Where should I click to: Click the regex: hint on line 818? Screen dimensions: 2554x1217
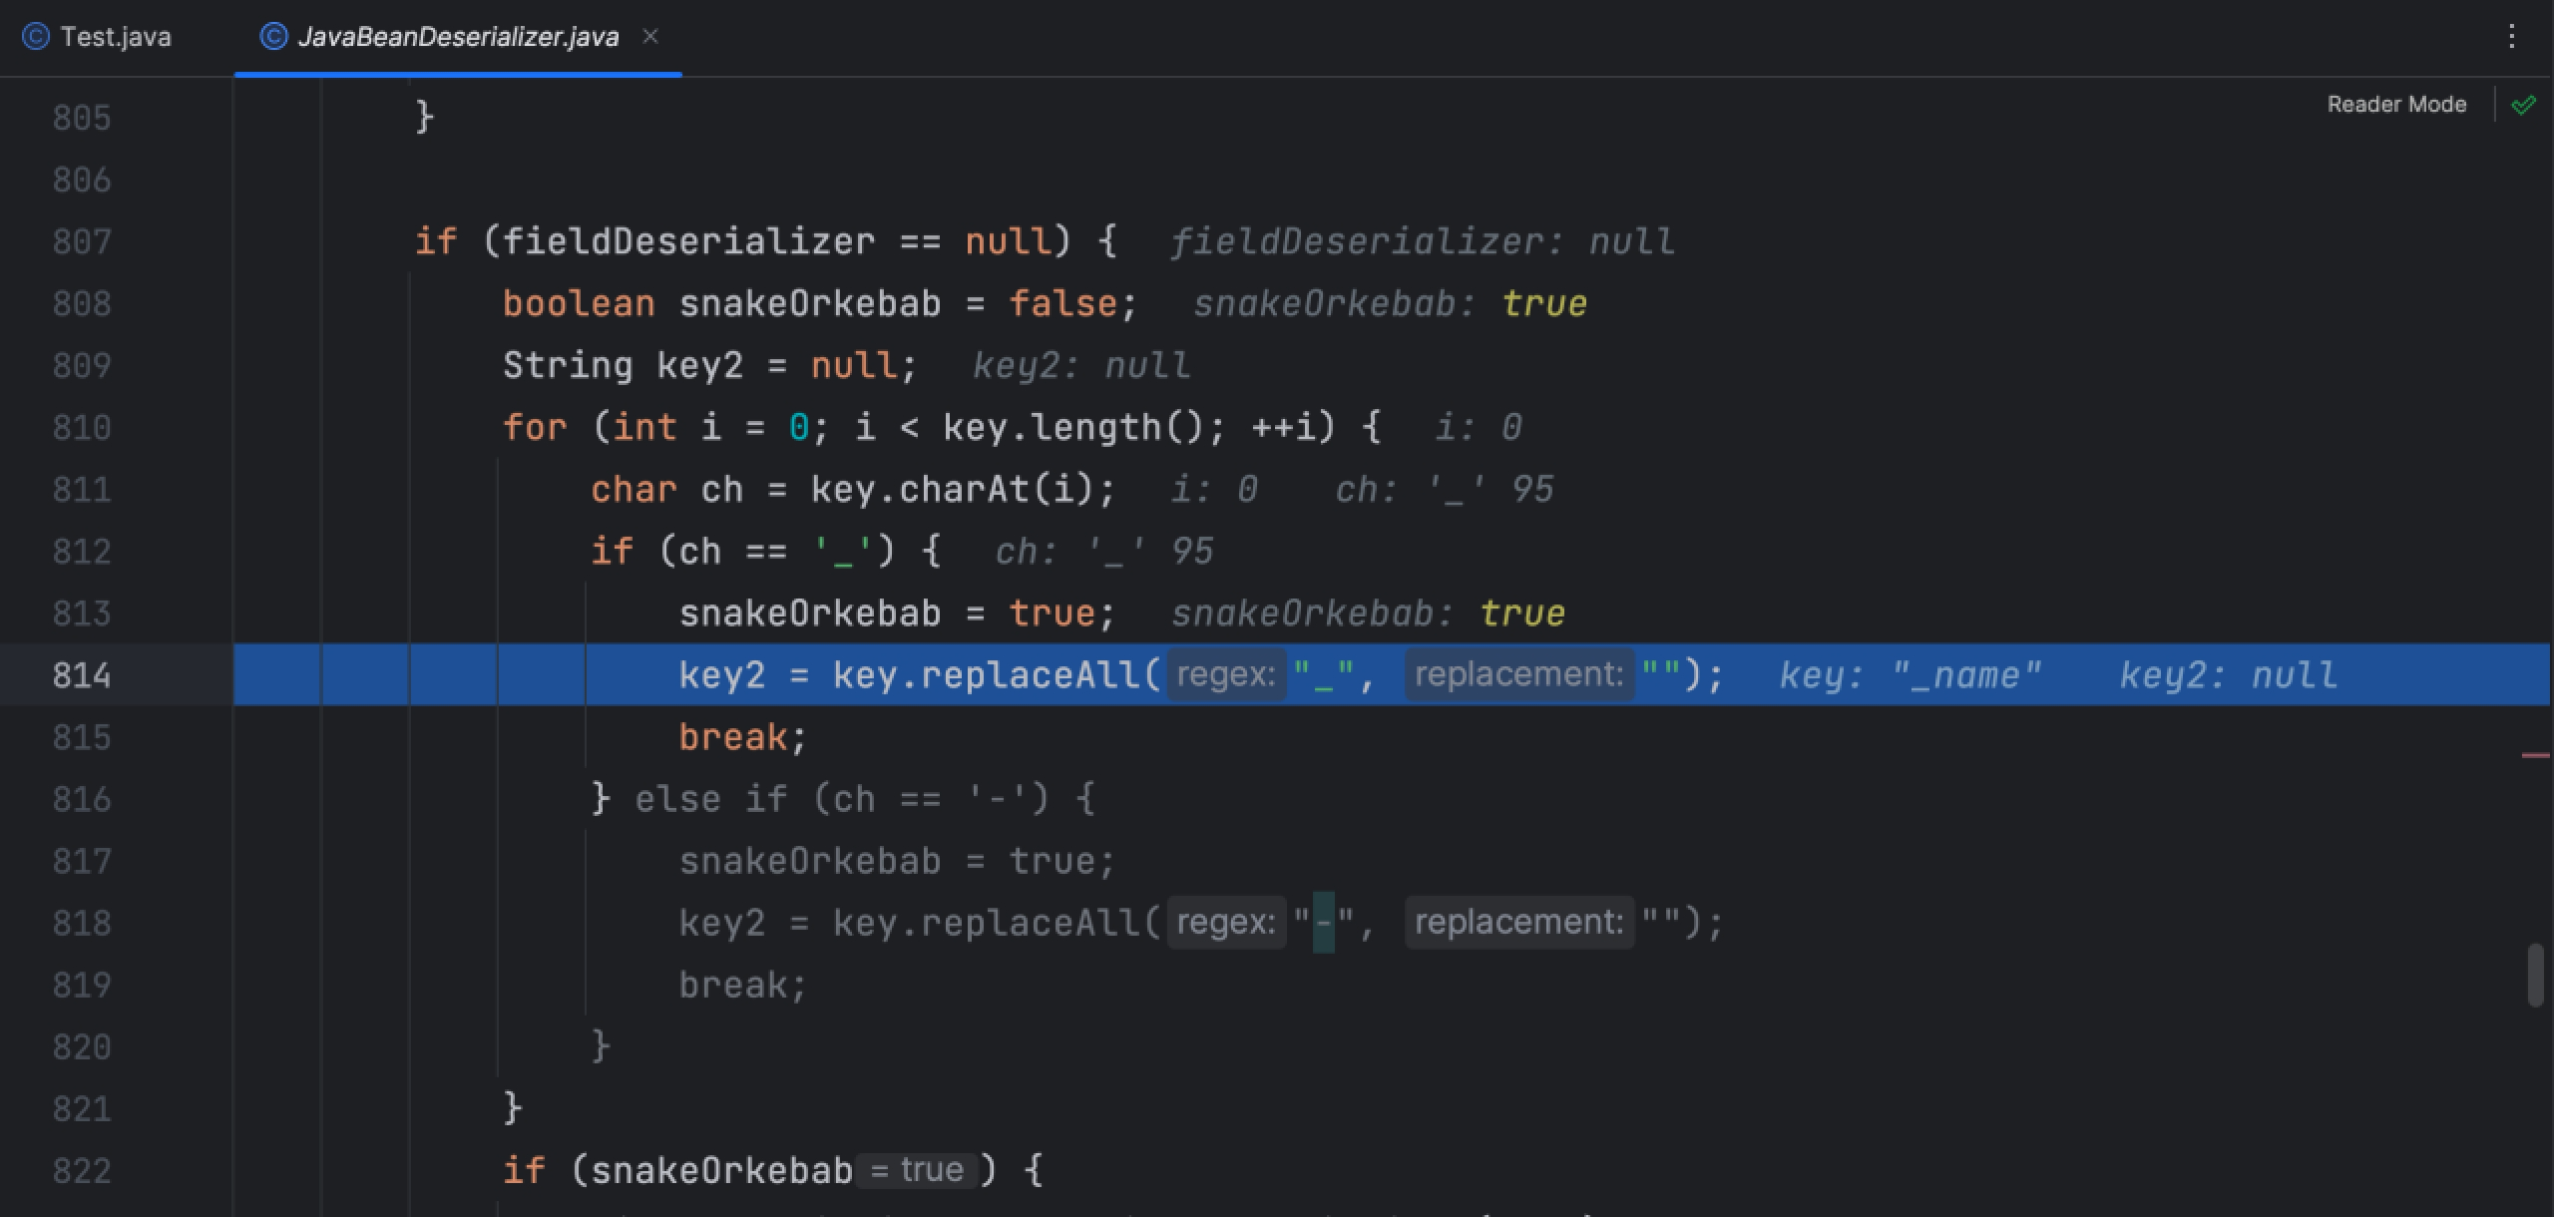coord(1227,922)
